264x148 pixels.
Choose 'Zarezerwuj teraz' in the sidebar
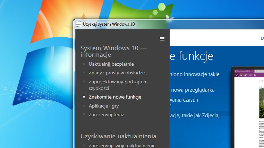(x=106, y=114)
